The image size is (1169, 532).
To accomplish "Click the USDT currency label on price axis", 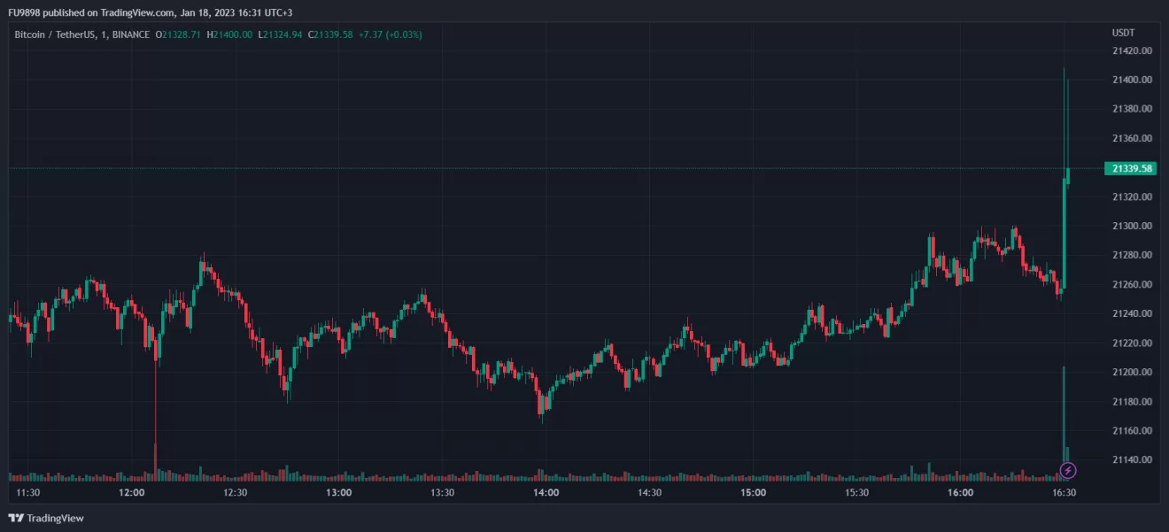I will click(1123, 33).
